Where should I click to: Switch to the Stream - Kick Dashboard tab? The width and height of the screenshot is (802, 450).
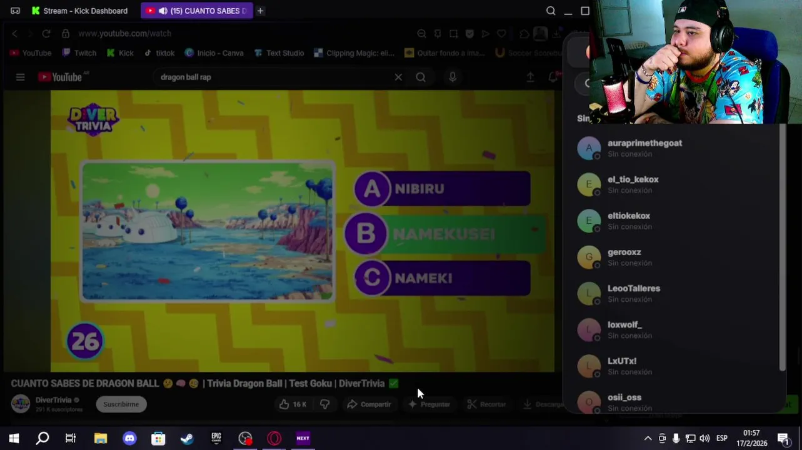coord(79,11)
